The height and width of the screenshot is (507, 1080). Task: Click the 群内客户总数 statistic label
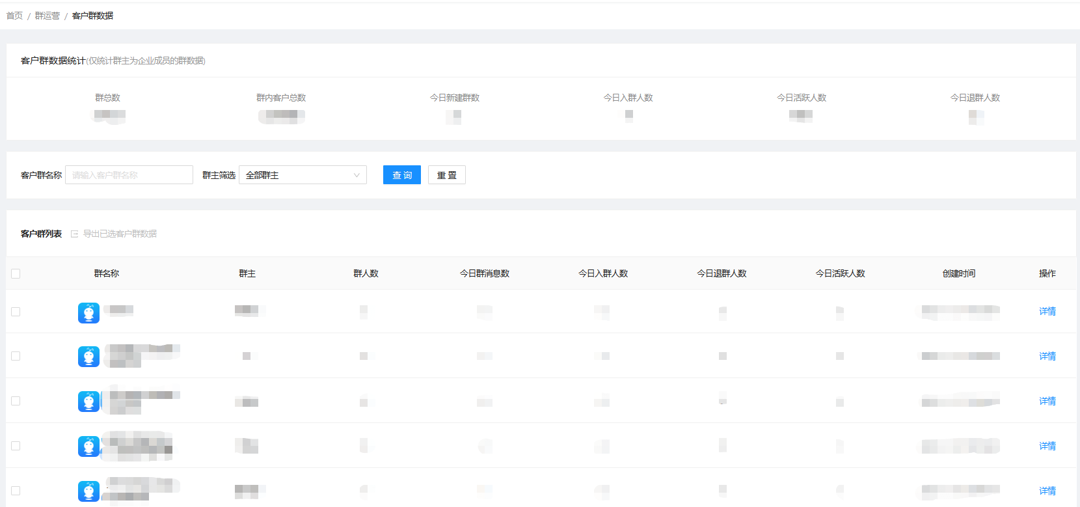point(281,98)
